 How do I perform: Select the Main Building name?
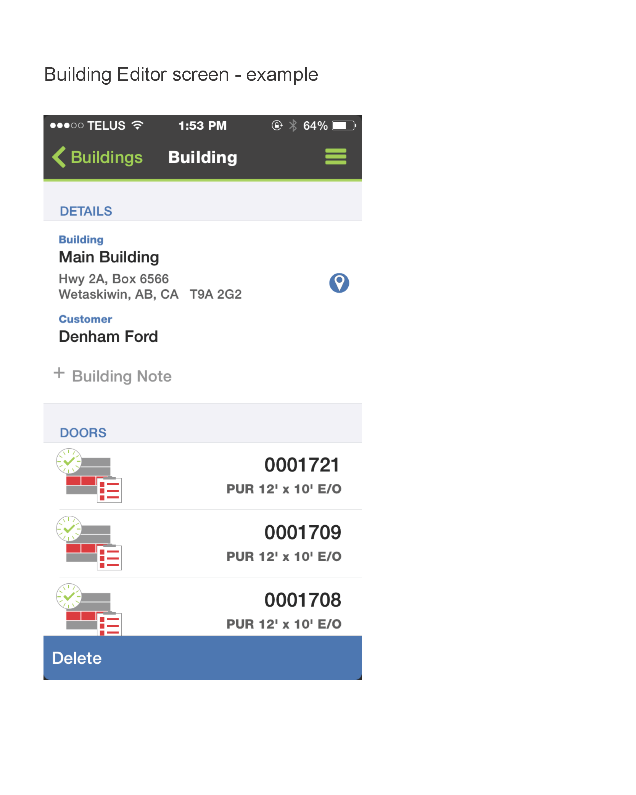tap(109, 257)
